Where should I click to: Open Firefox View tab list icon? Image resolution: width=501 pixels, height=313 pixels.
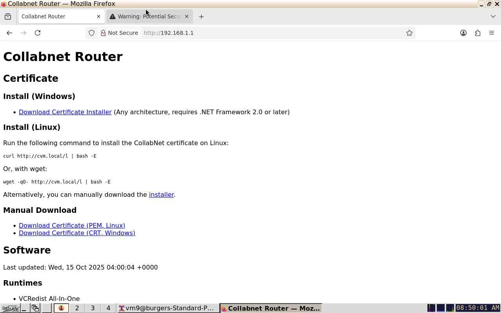click(8, 16)
